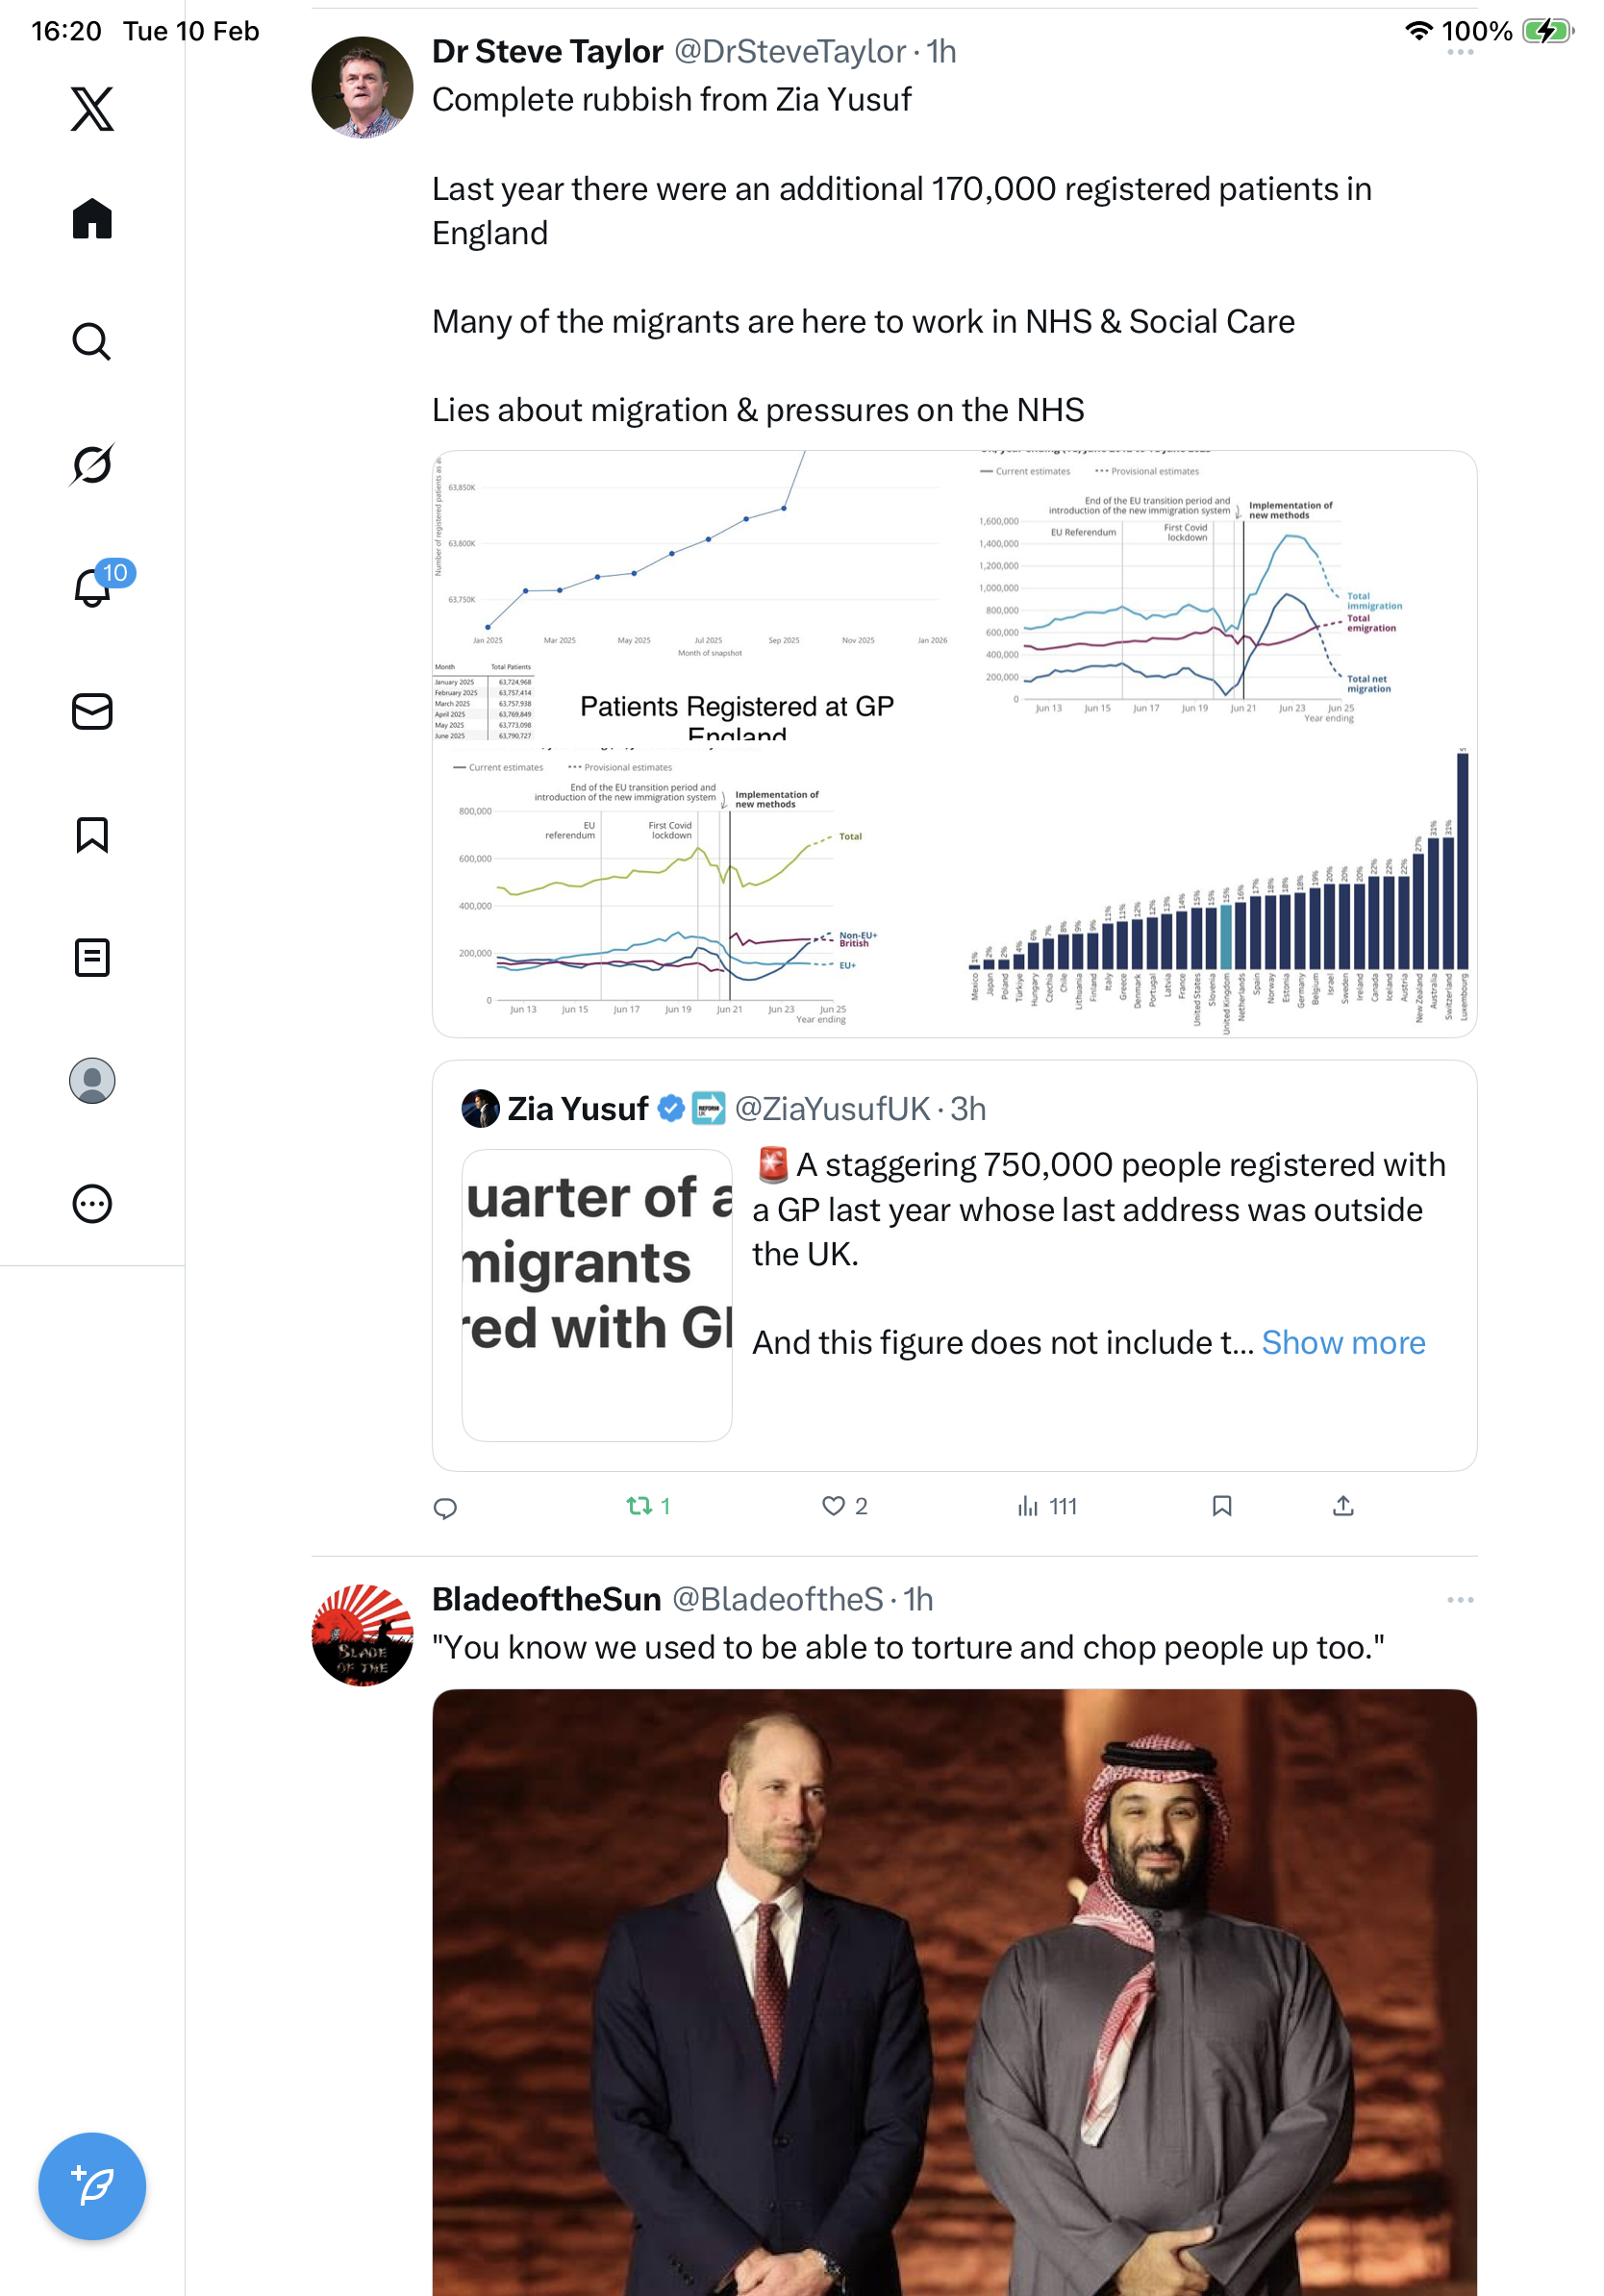
Task: Open more options on BladeoftheSun post
Action: 1459,1600
